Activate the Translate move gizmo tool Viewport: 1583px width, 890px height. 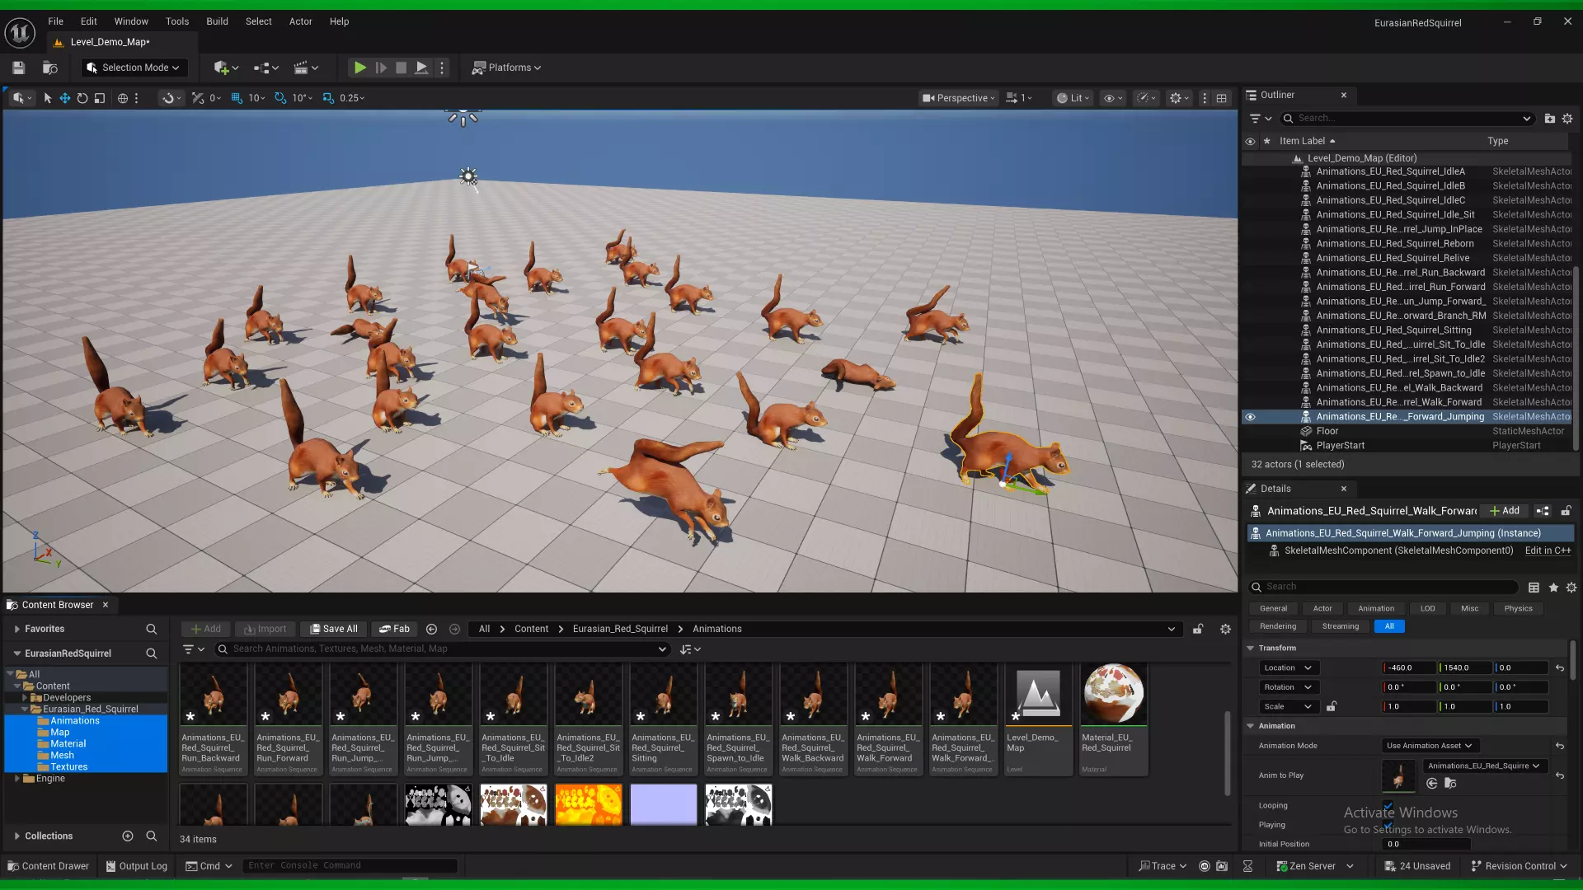click(64, 98)
